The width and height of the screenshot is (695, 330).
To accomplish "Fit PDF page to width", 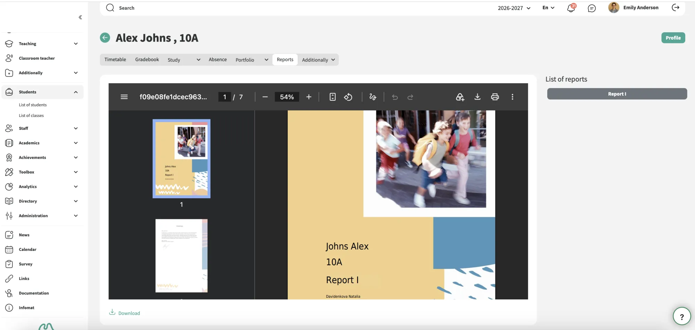I will (x=333, y=97).
